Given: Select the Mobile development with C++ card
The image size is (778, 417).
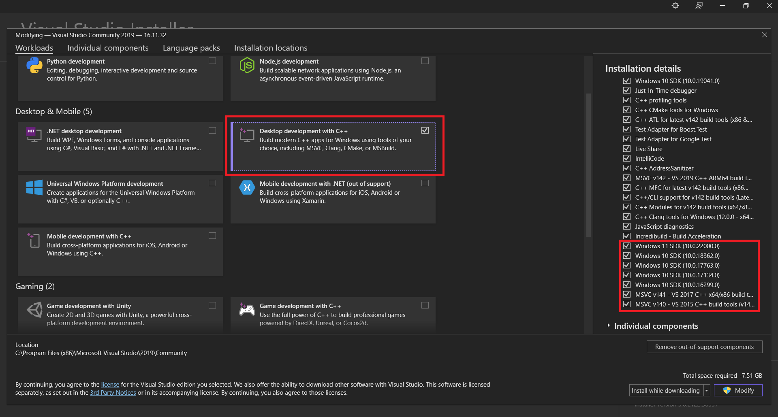Looking at the screenshot, I should tap(120, 252).
